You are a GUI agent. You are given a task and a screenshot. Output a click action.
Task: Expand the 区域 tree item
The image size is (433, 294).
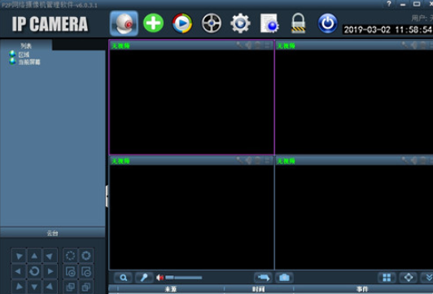pos(24,55)
